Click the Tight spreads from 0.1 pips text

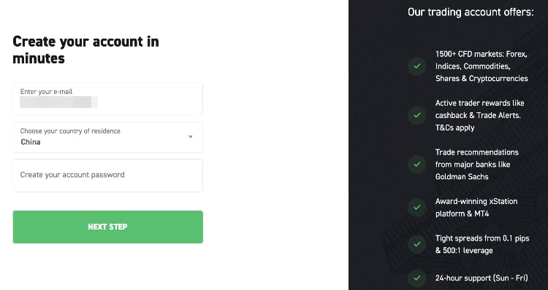click(x=482, y=244)
